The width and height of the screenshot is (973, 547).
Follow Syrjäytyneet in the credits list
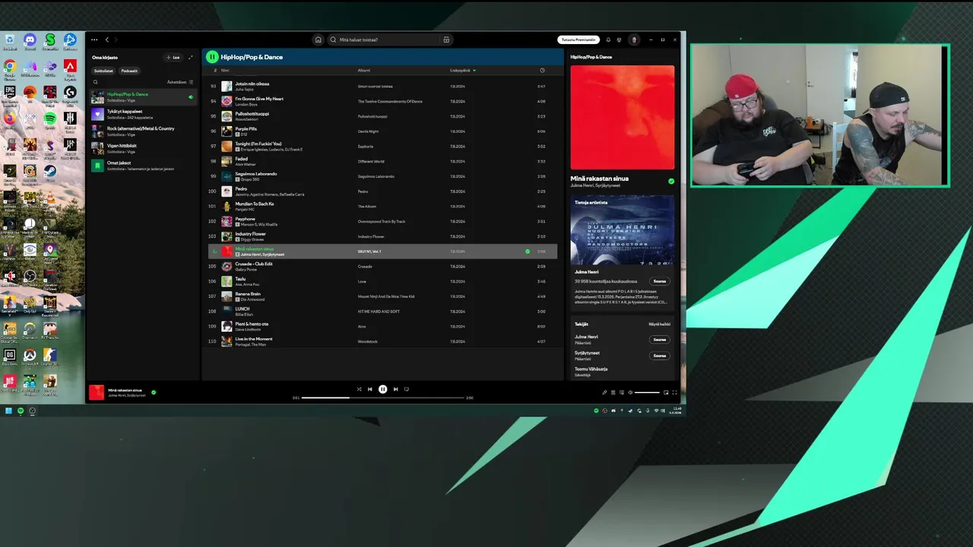[660, 356]
